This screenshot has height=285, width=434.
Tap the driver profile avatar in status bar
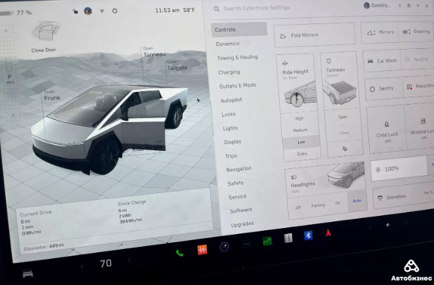pos(88,11)
